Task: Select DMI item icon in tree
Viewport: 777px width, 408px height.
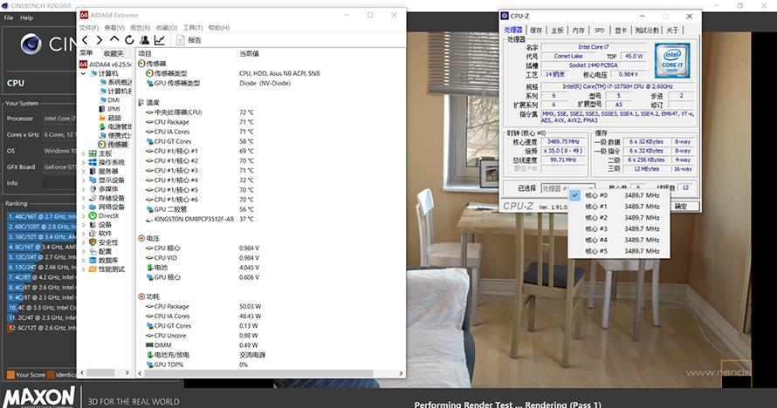Action: click(101, 100)
